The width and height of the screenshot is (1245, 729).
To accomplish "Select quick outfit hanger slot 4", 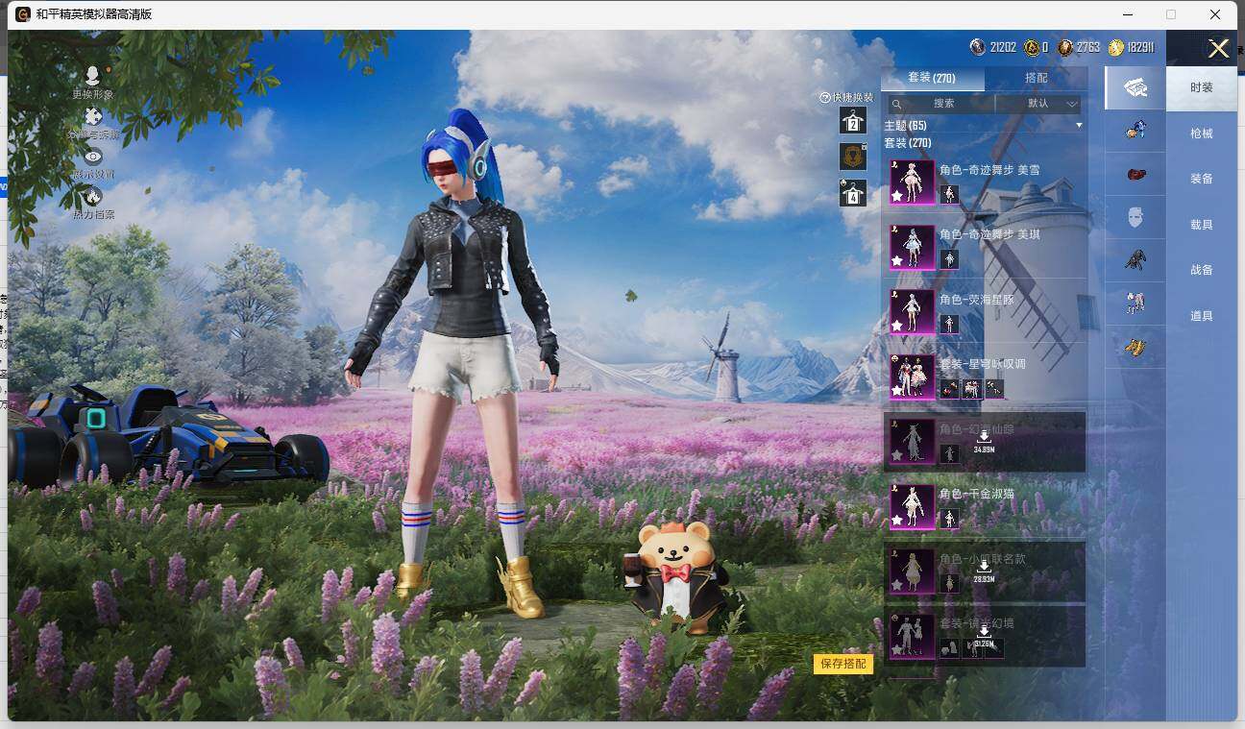I will pyautogui.click(x=853, y=193).
